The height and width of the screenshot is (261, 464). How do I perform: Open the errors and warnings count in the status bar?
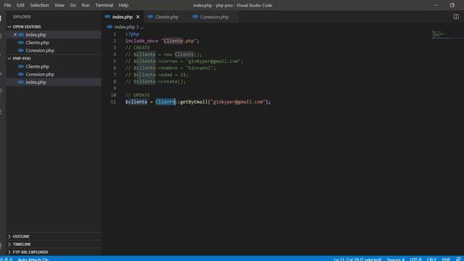coord(7,259)
